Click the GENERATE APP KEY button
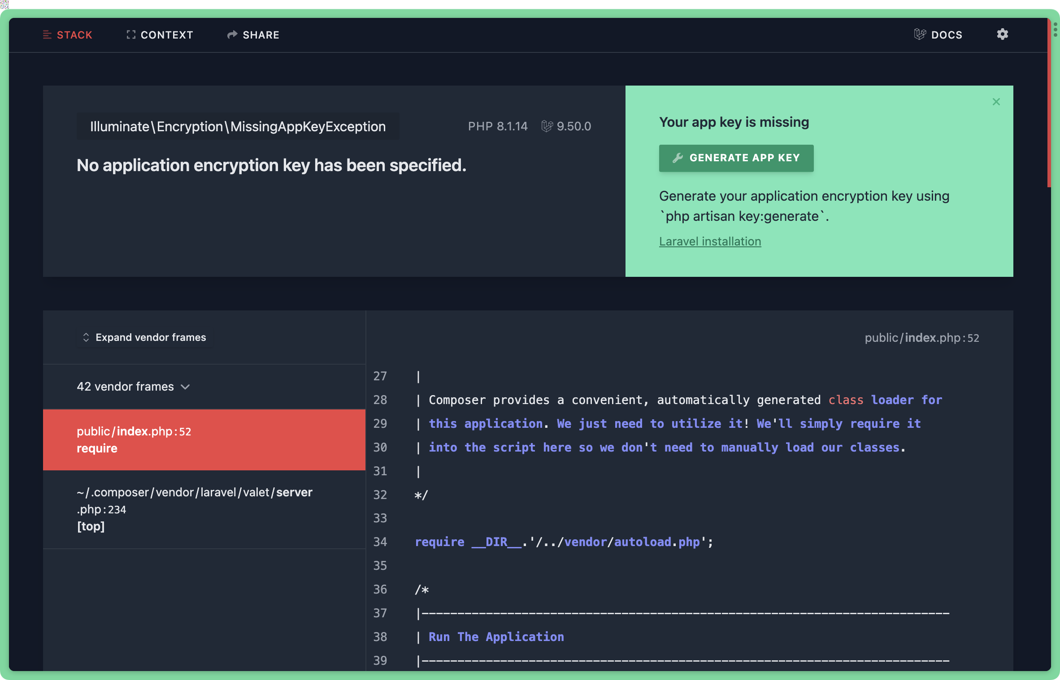Image resolution: width=1060 pixels, height=680 pixels. point(735,158)
